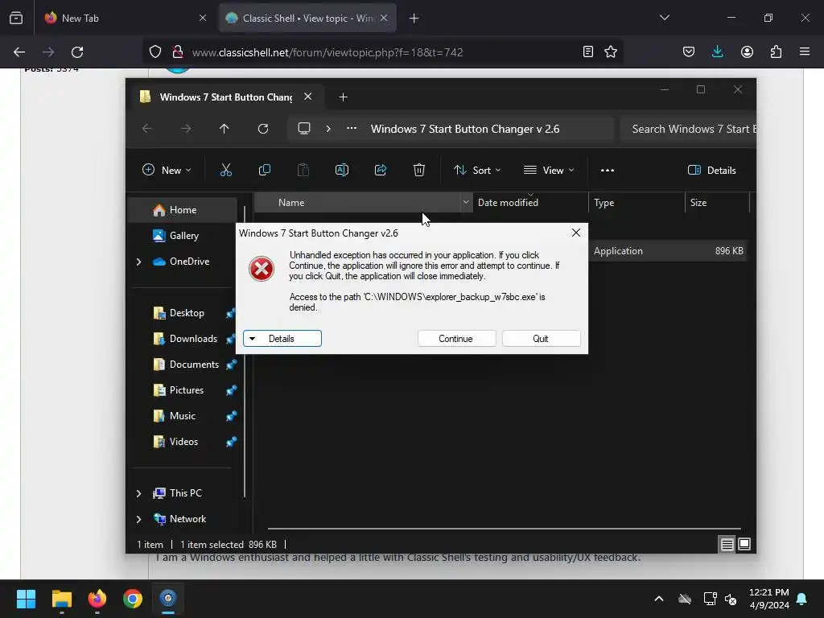The height and width of the screenshot is (618, 824).
Task: Close the error dialog with its X
Action: pos(576,233)
